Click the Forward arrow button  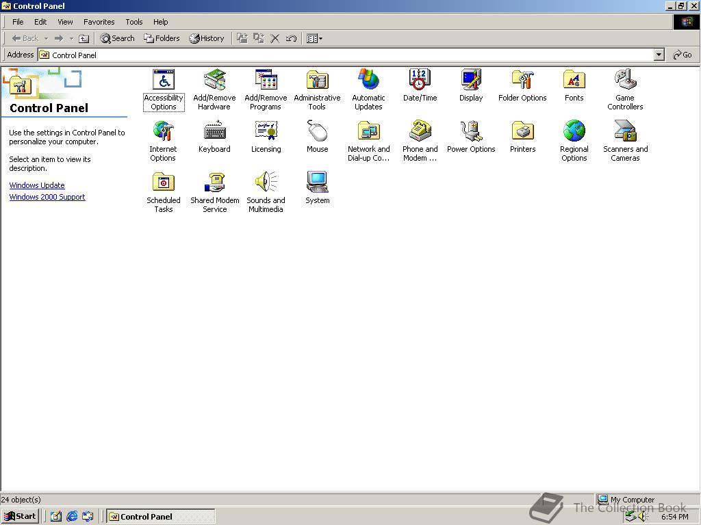pos(59,38)
